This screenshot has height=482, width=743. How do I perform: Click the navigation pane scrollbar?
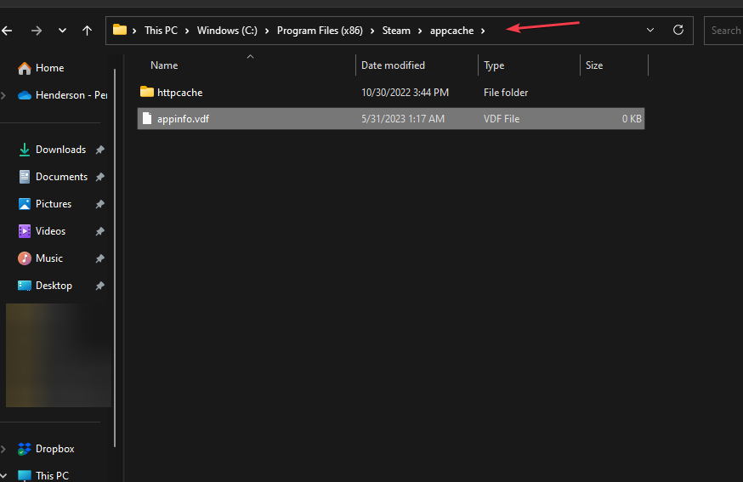(x=115, y=258)
